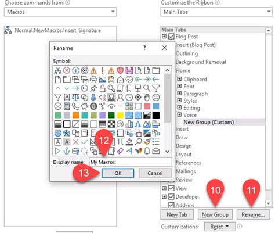The height and width of the screenshot is (233, 275).
Task: Pick the smiley face symbol
Action: [156, 97]
